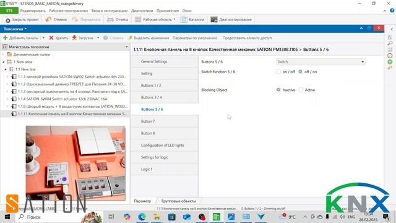
Task: Select device 1.1.2 Одноканальный диммер
Action: pyautogui.click(x=72, y=84)
